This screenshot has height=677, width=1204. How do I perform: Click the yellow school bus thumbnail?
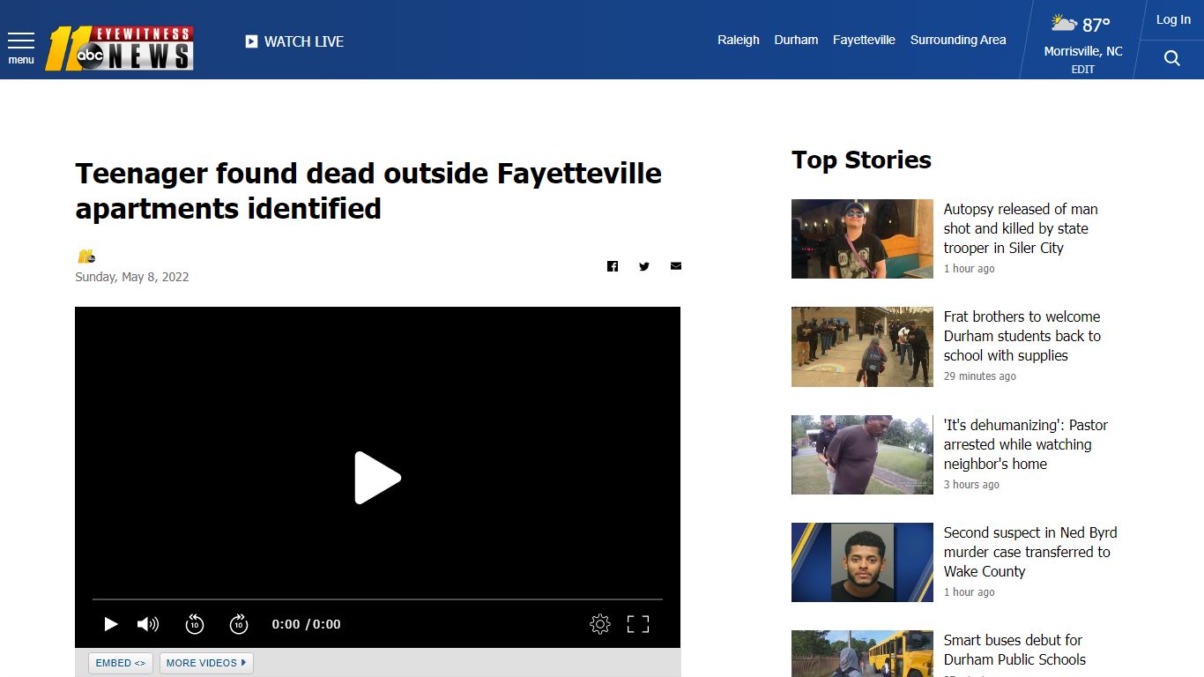pyautogui.click(x=862, y=653)
